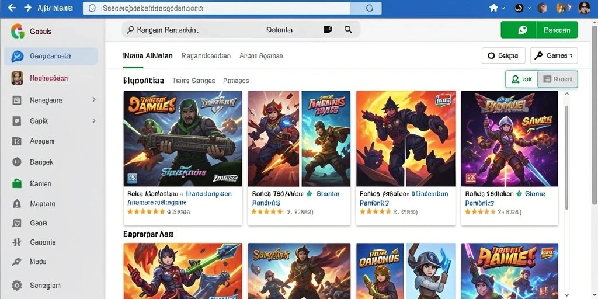Click the home icon in the top bar
The height and width of the screenshot is (299, 598).
click(493, 8)
